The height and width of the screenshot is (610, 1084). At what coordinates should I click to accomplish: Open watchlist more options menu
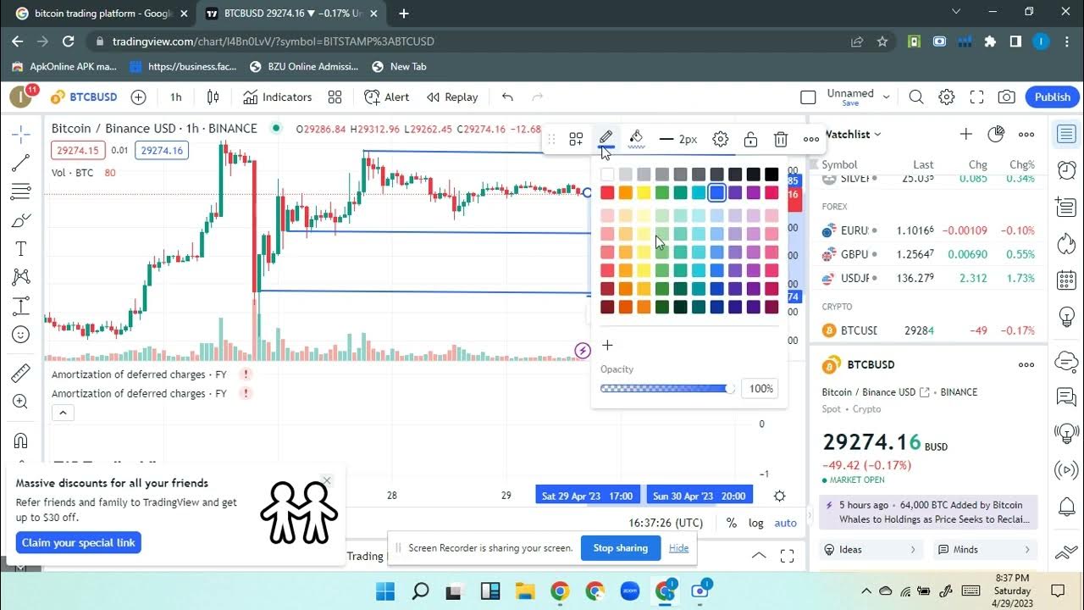pyautogui.click(x=1026, y=134)
